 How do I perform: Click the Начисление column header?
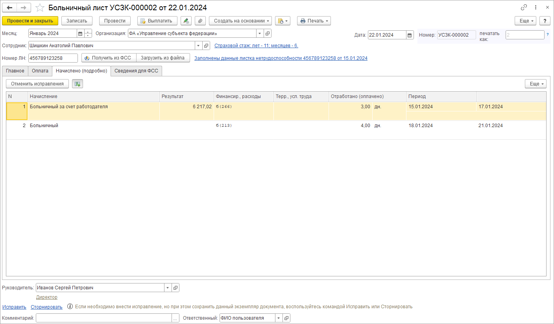click(93, 96)
